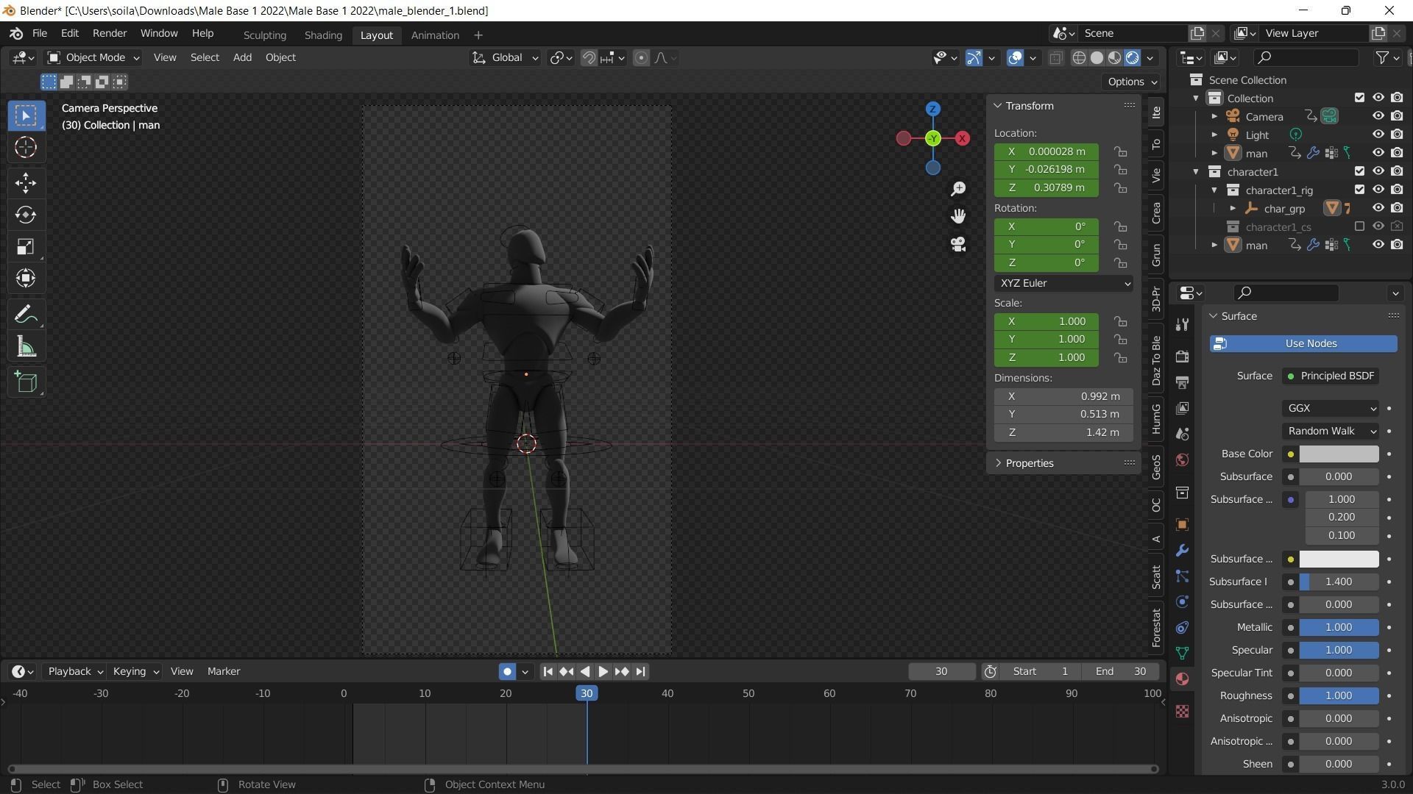The image size is (1413, 794).
Task: Pick the Annotate pencil tool
Action: coord(26,315)
